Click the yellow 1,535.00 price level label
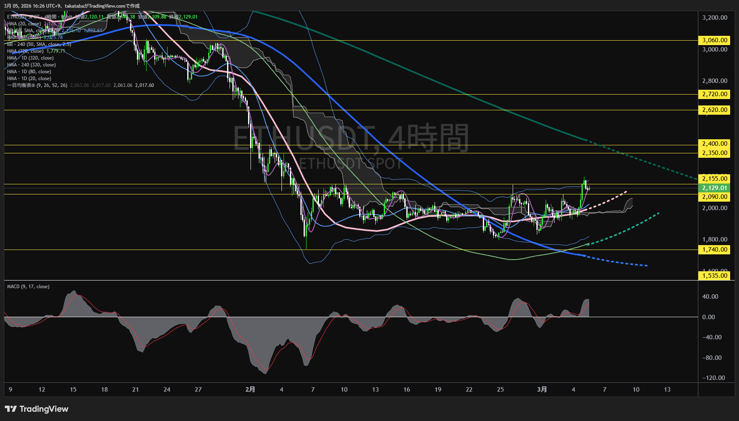 (714, 276)
